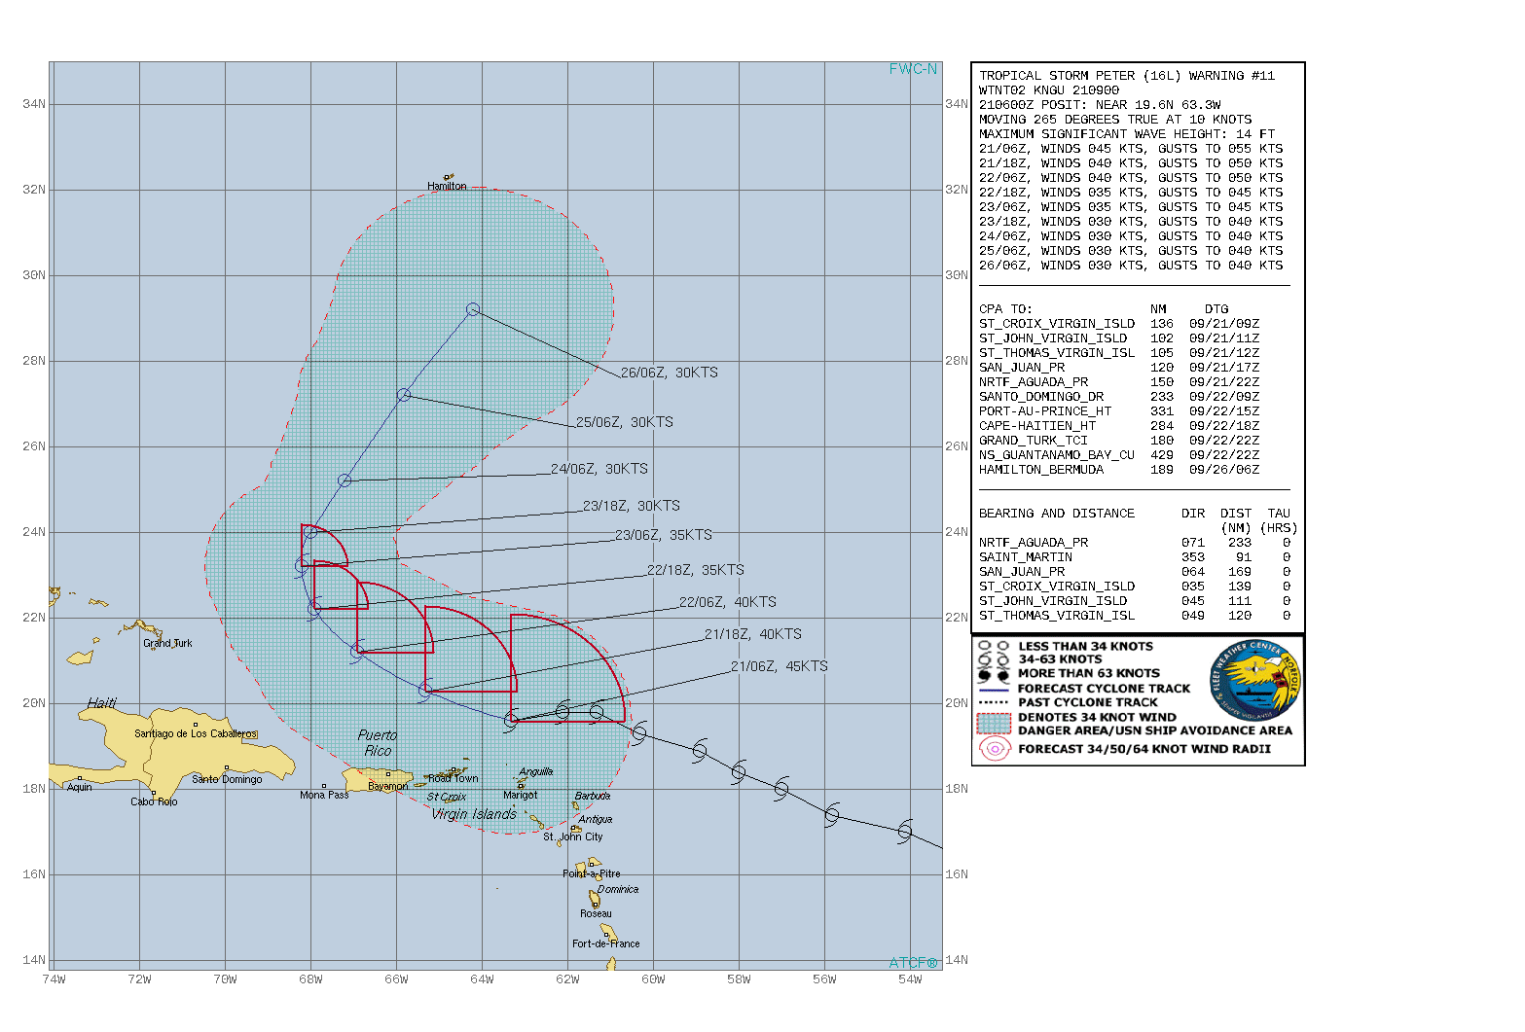Click the Dominica island label

tap(618, 889)
